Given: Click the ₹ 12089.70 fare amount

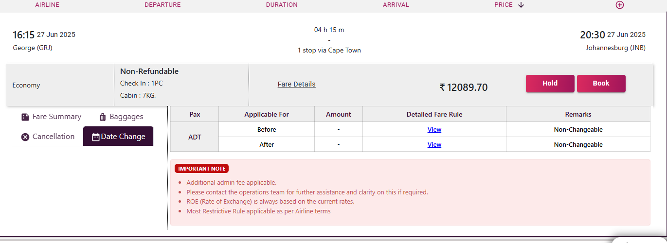Looking at the screenshot, I should [x=463, y=87].
